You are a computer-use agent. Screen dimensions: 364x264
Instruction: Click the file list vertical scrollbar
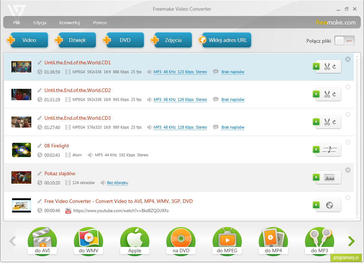(x=357, y=137)
